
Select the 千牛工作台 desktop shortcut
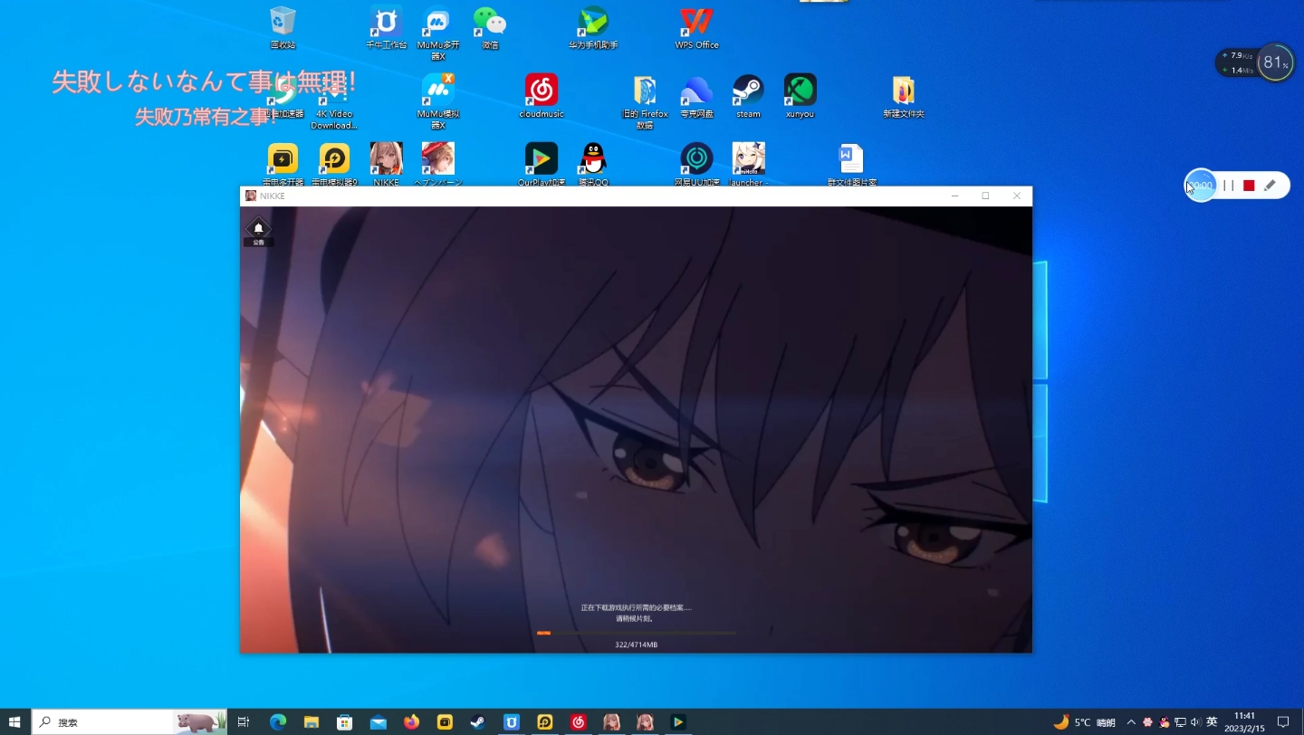coord(387,28)
